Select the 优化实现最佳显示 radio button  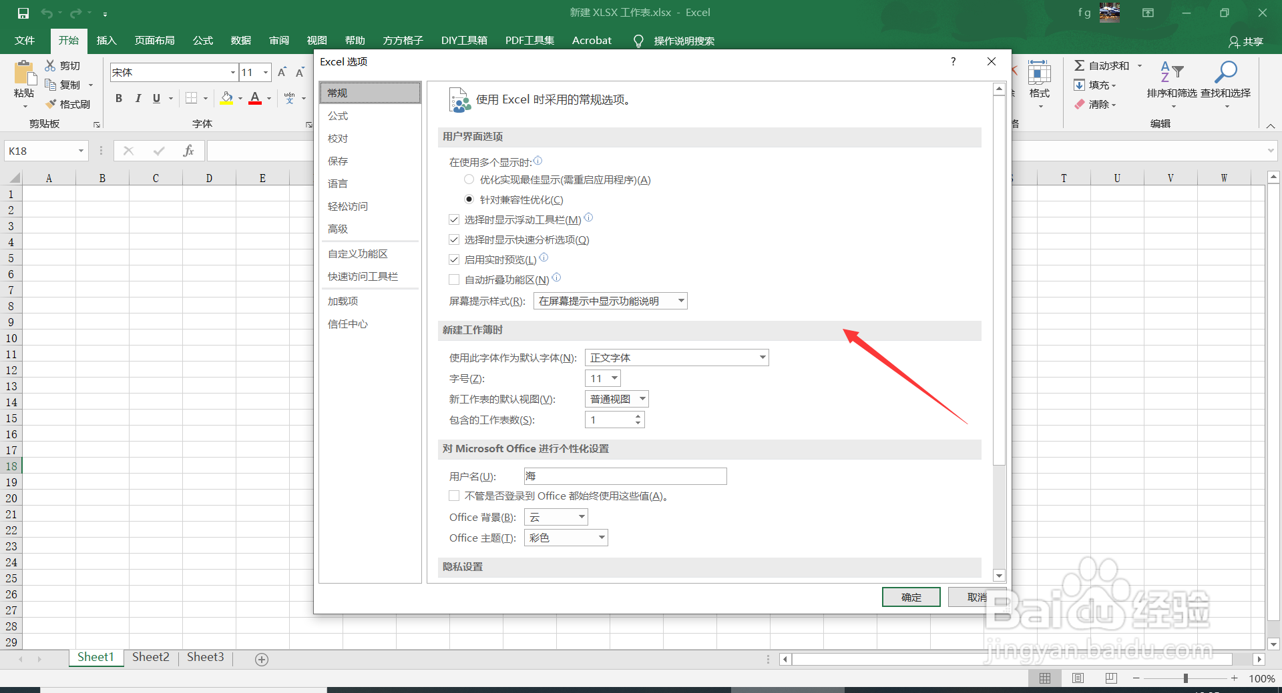pos(468,179)
